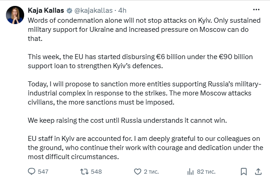Viewport: 270px width, 180px height.
Task: Click the paragraph starting 'Today, I will propose'
Action: coord(144,93)
